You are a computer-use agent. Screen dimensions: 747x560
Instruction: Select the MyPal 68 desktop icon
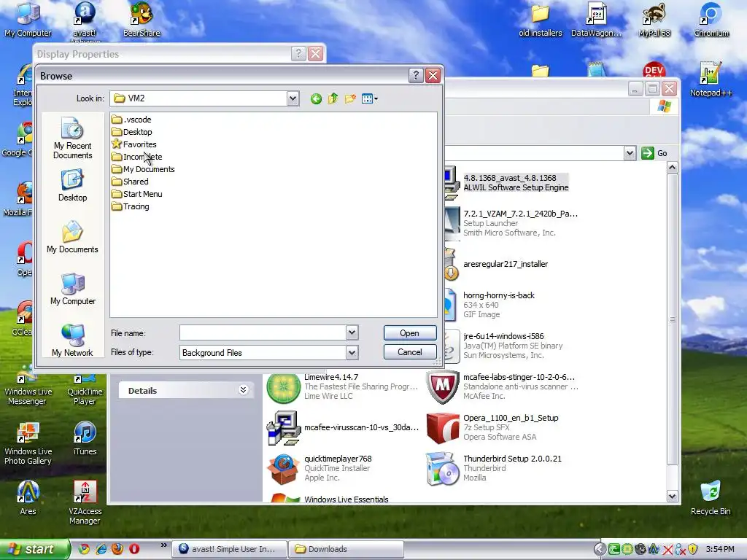pos(654,20)
